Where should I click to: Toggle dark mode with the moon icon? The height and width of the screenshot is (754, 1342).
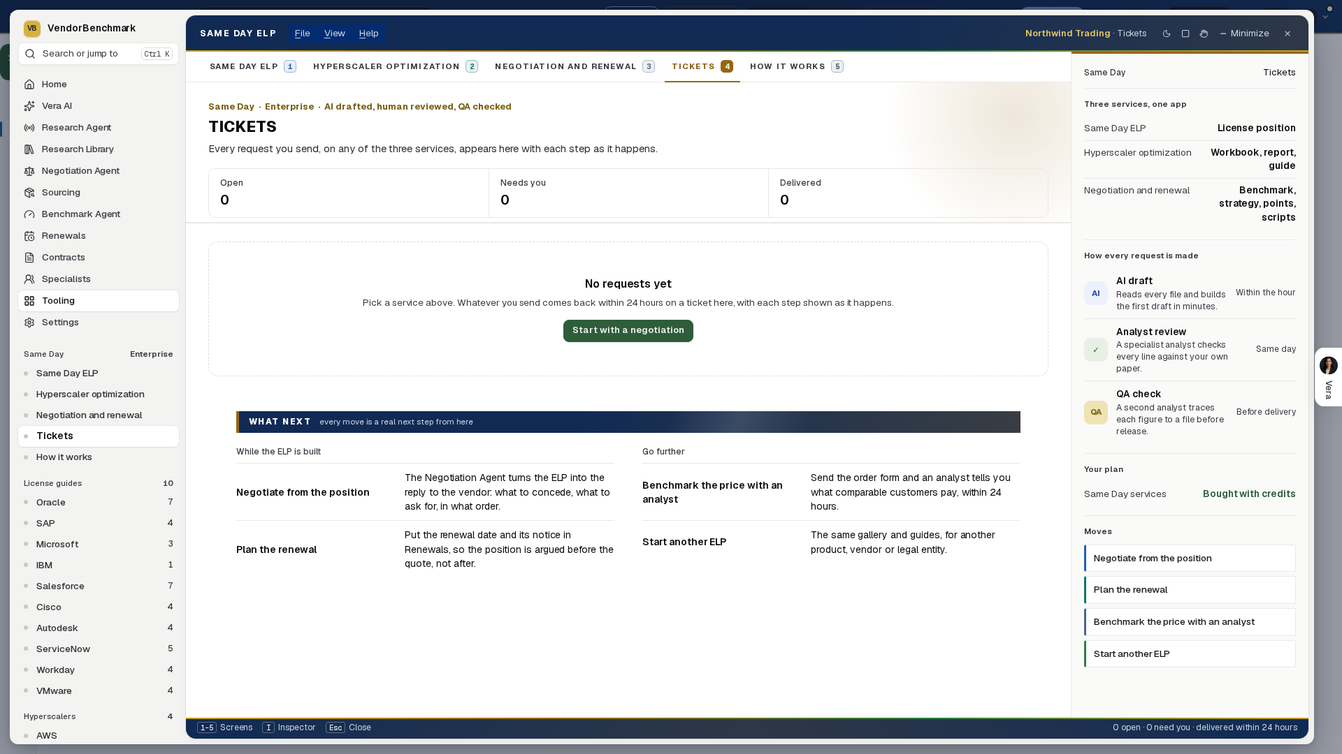(x=1167, y=34)
